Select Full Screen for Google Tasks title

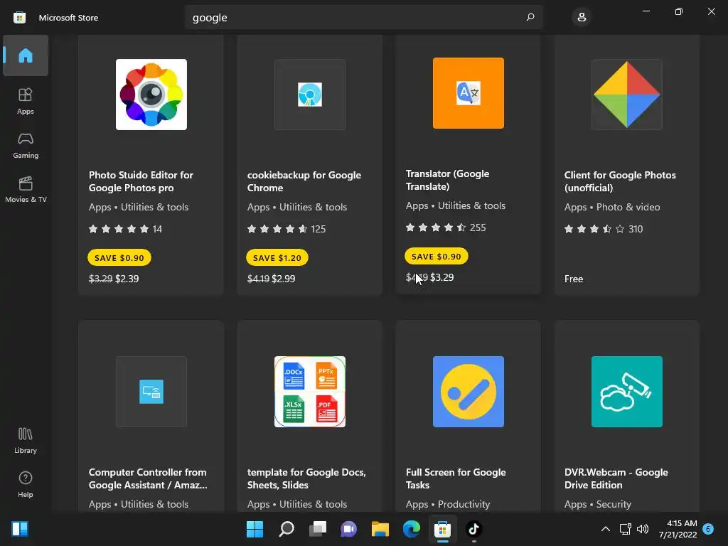456,478
